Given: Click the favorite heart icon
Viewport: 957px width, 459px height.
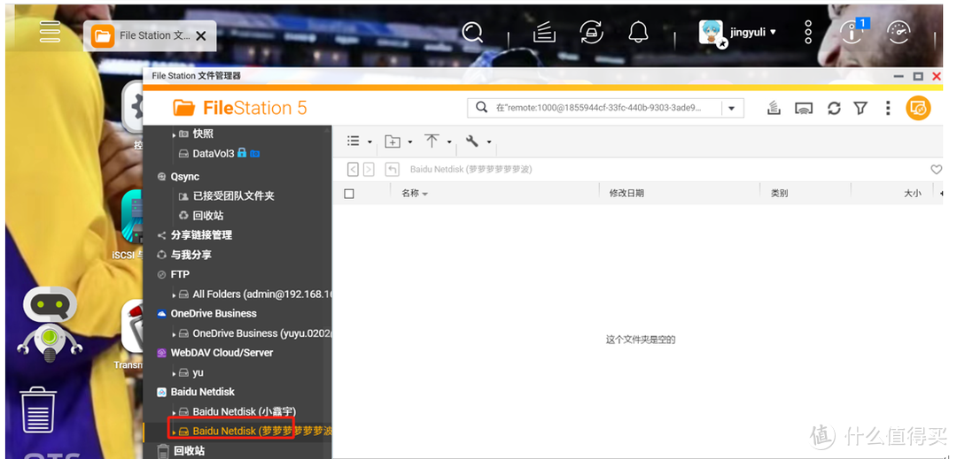Looking at the screenshot, I should coord(936,170).
